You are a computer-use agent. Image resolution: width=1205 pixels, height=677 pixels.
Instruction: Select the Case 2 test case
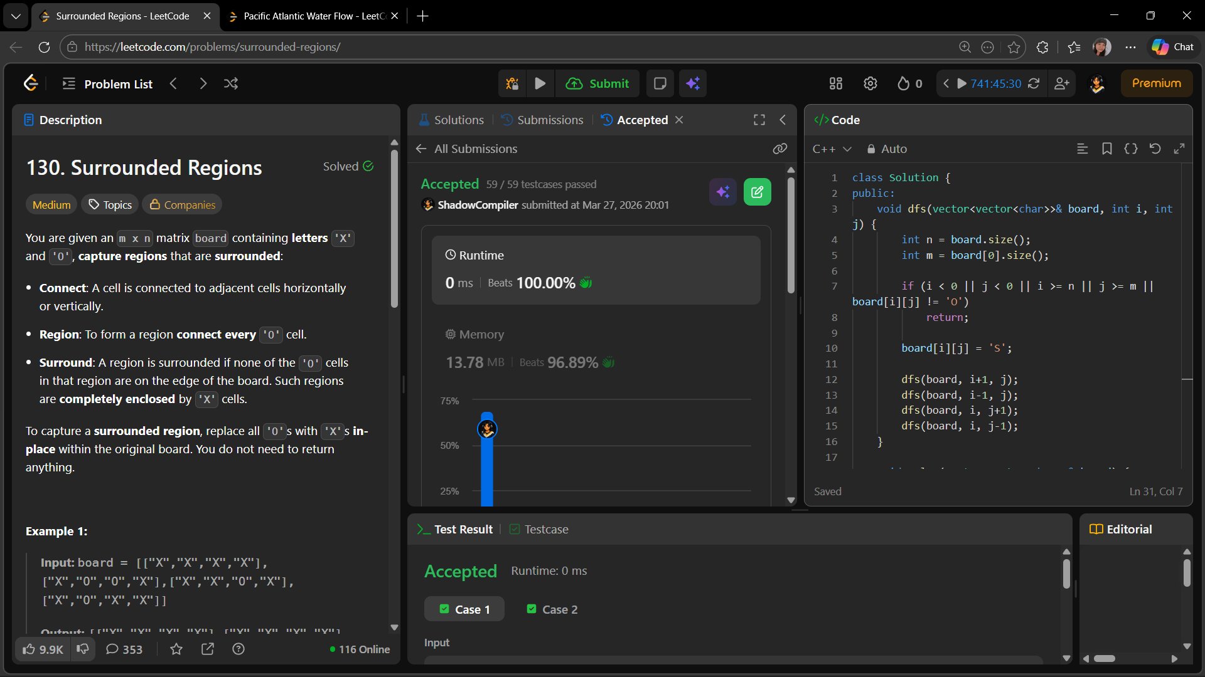click(x=552, y=609)
